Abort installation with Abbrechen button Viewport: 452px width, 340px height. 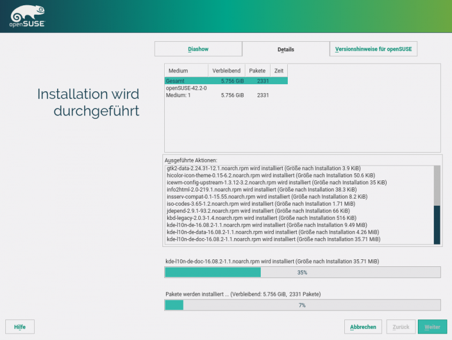[363, 326]
